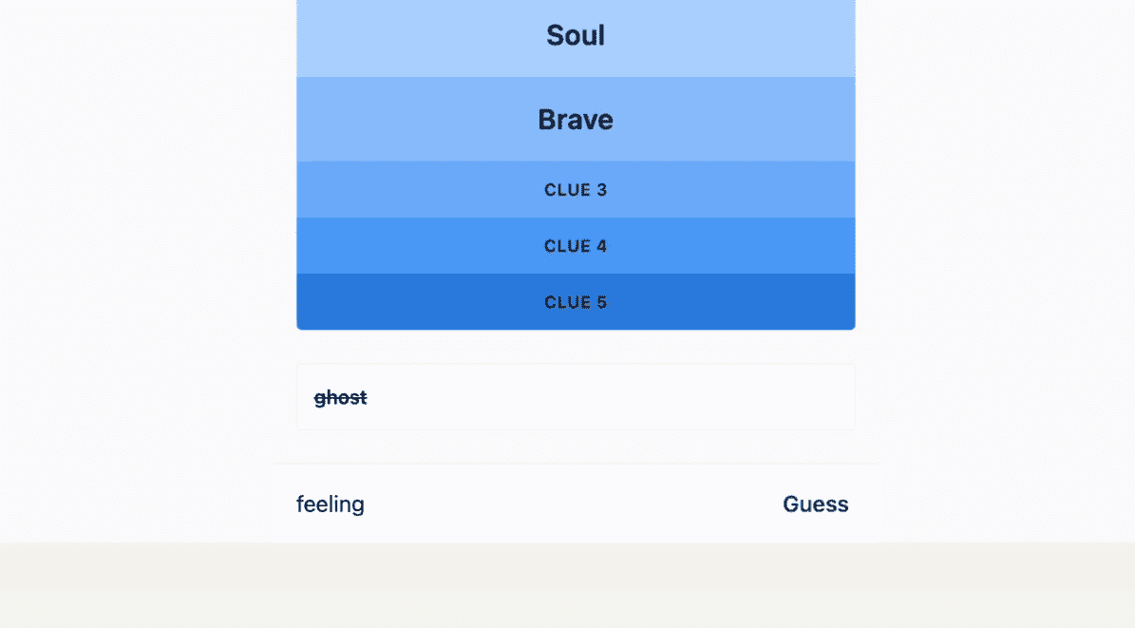Click the bottom guess submission row

[576, 504]
